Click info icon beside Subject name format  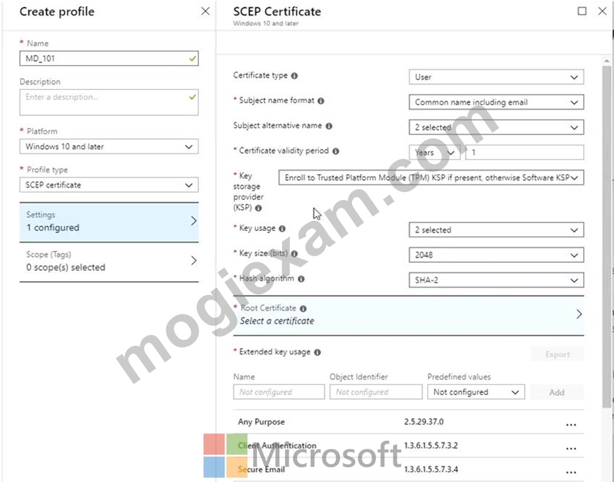click(x=321, y=101)
